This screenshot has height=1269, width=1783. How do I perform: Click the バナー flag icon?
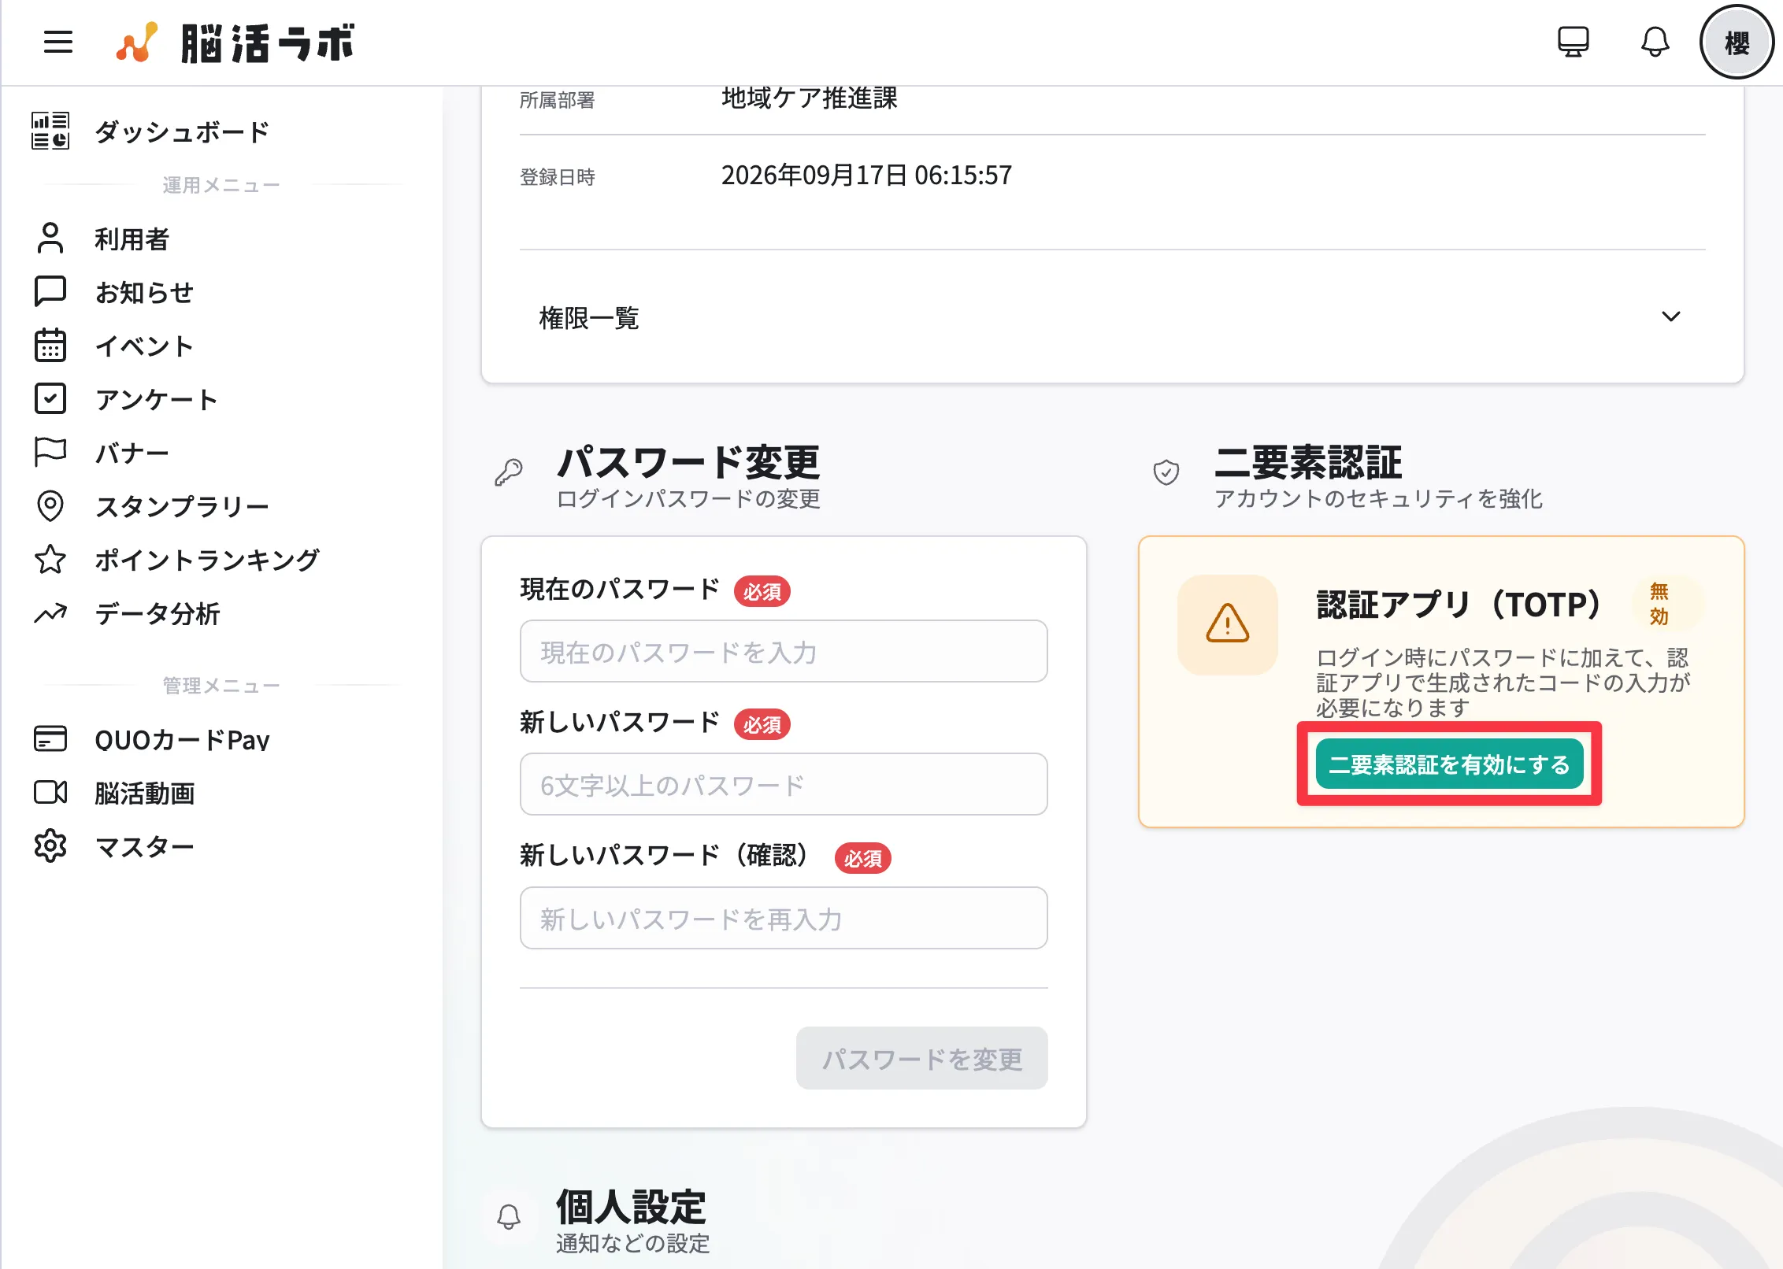[50, 452]
